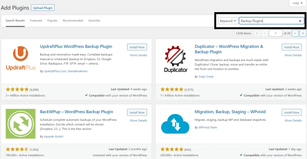Open the Favorites tab
Viewport: 307px width, 159px height.
pyautogui.click(x=94, y=21)
